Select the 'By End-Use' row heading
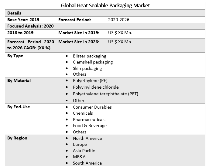 [19, 107]
